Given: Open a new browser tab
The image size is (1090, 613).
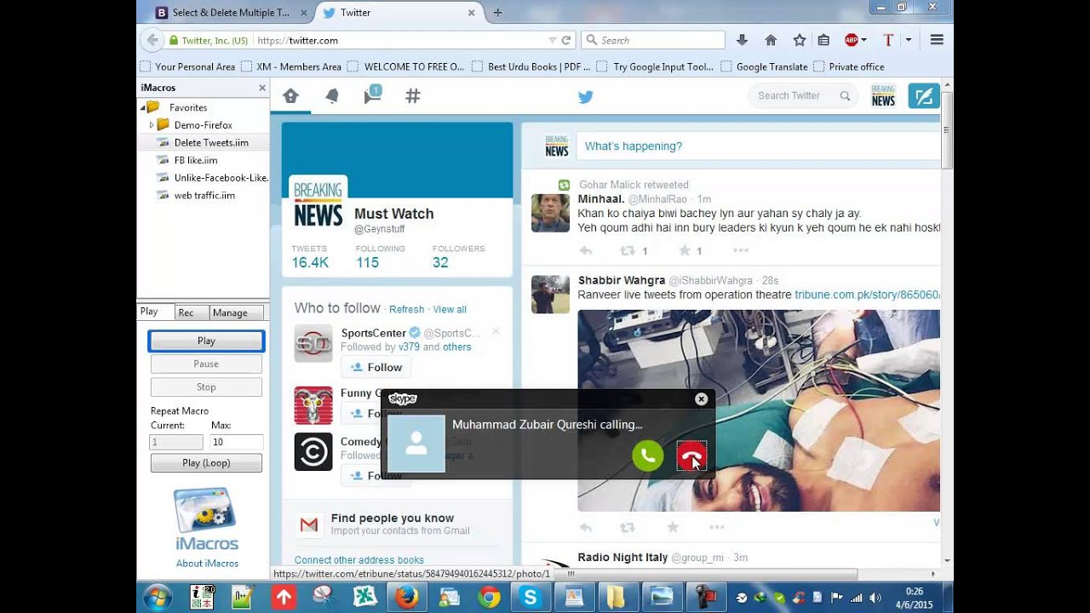Looking at the screenshot, I should point(498,13).
